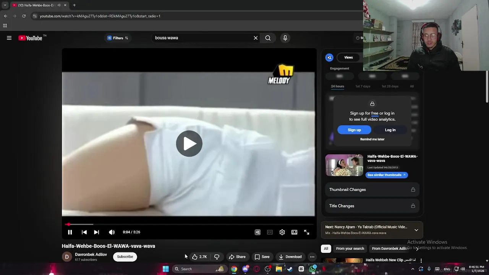Subscribe to Davronbek Adilov
This screenshot has width=489, height=275.
coord(125,257)
